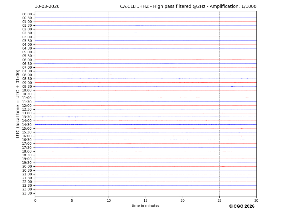Click the x-axis tick labeled 0
Viewport: 291px width, 218px height.
[x=35, y=201]
